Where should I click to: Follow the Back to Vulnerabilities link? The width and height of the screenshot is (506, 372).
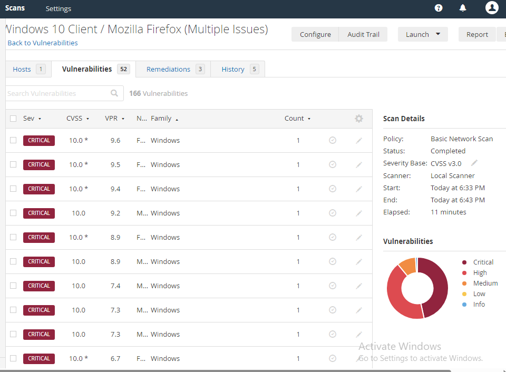(x=43, y=43)
